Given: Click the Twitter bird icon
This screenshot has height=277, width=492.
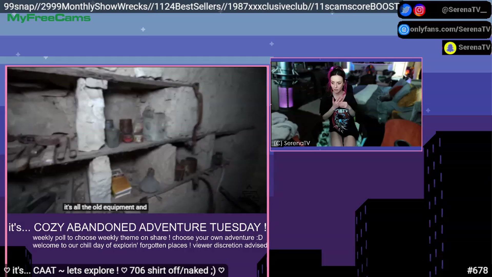Looking at the screenshot, I should pyautogui.click(x=406, y=10).
